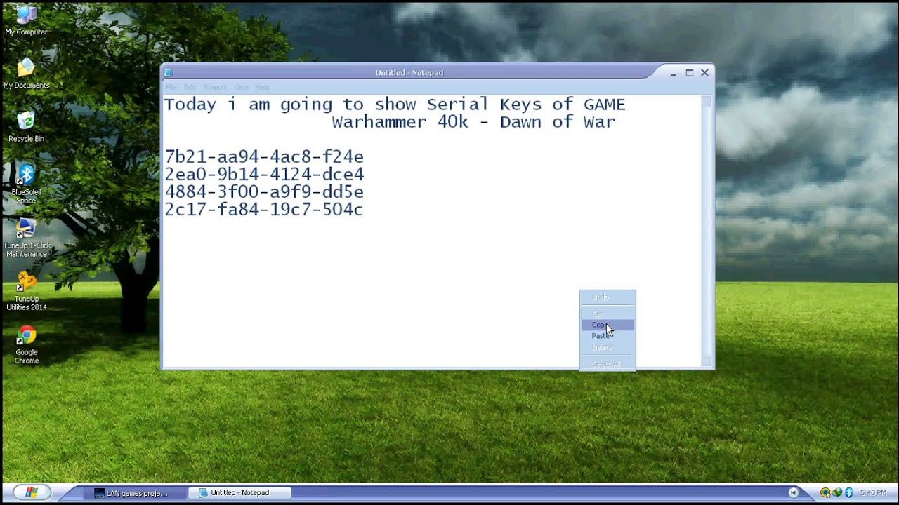Click the line 'Warhammer 40k - Dawn of War'

coord(473,122)
